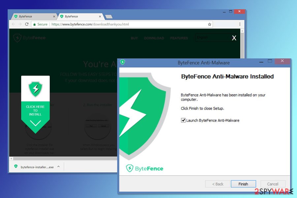297x198 pixels.
Task: Open a new browser tab
Action: [109, 17]
